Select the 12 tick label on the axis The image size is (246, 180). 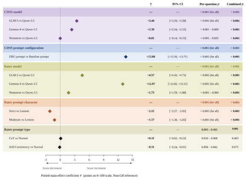[x=118, y=160]
